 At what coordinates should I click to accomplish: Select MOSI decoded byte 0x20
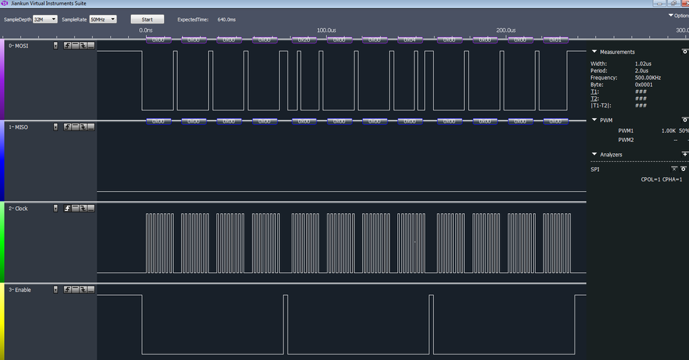[x=304, y=40]
